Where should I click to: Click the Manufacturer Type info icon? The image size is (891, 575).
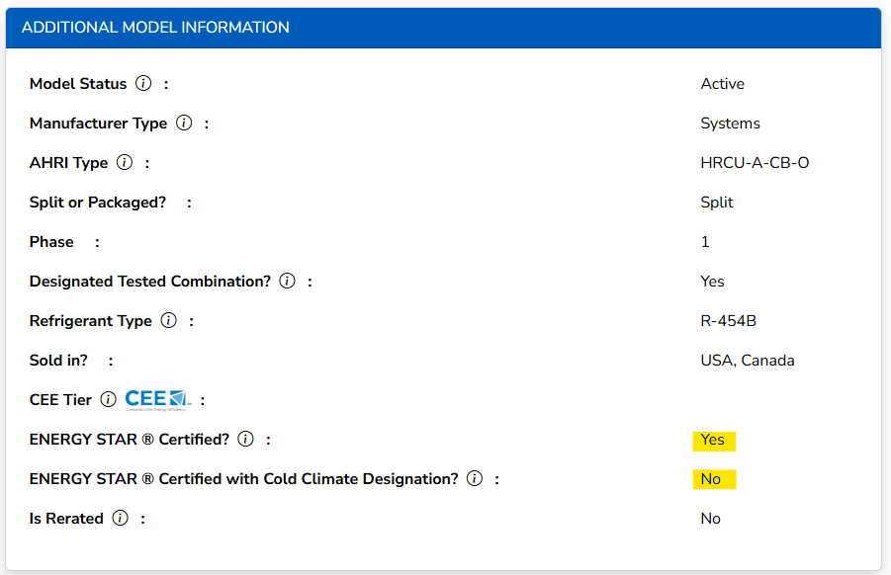pyautogui.click(x=184, y=123)
